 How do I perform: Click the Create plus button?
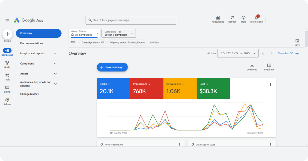point(7,34)
